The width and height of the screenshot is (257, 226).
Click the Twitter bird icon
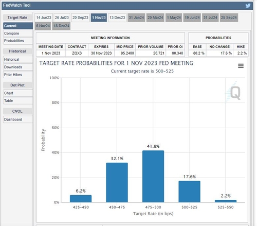(x=248, y=6)
